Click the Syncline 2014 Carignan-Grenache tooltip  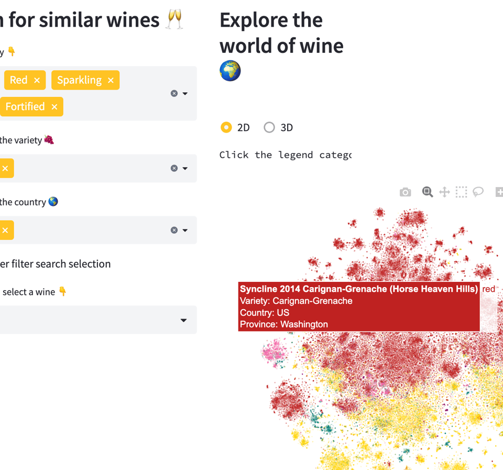[359, 307]
